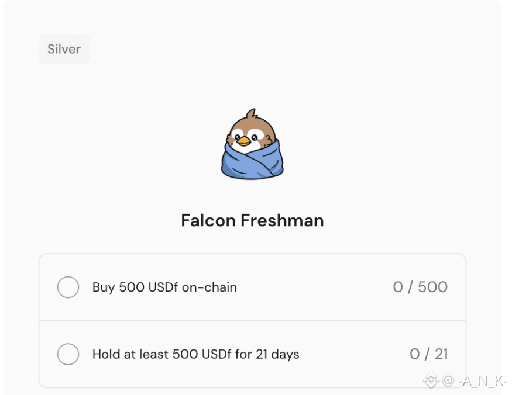Click the 0 / 21 days counter
Image resolution: width=512 pixels, height=395 pixels.
(x=428, y=354)
